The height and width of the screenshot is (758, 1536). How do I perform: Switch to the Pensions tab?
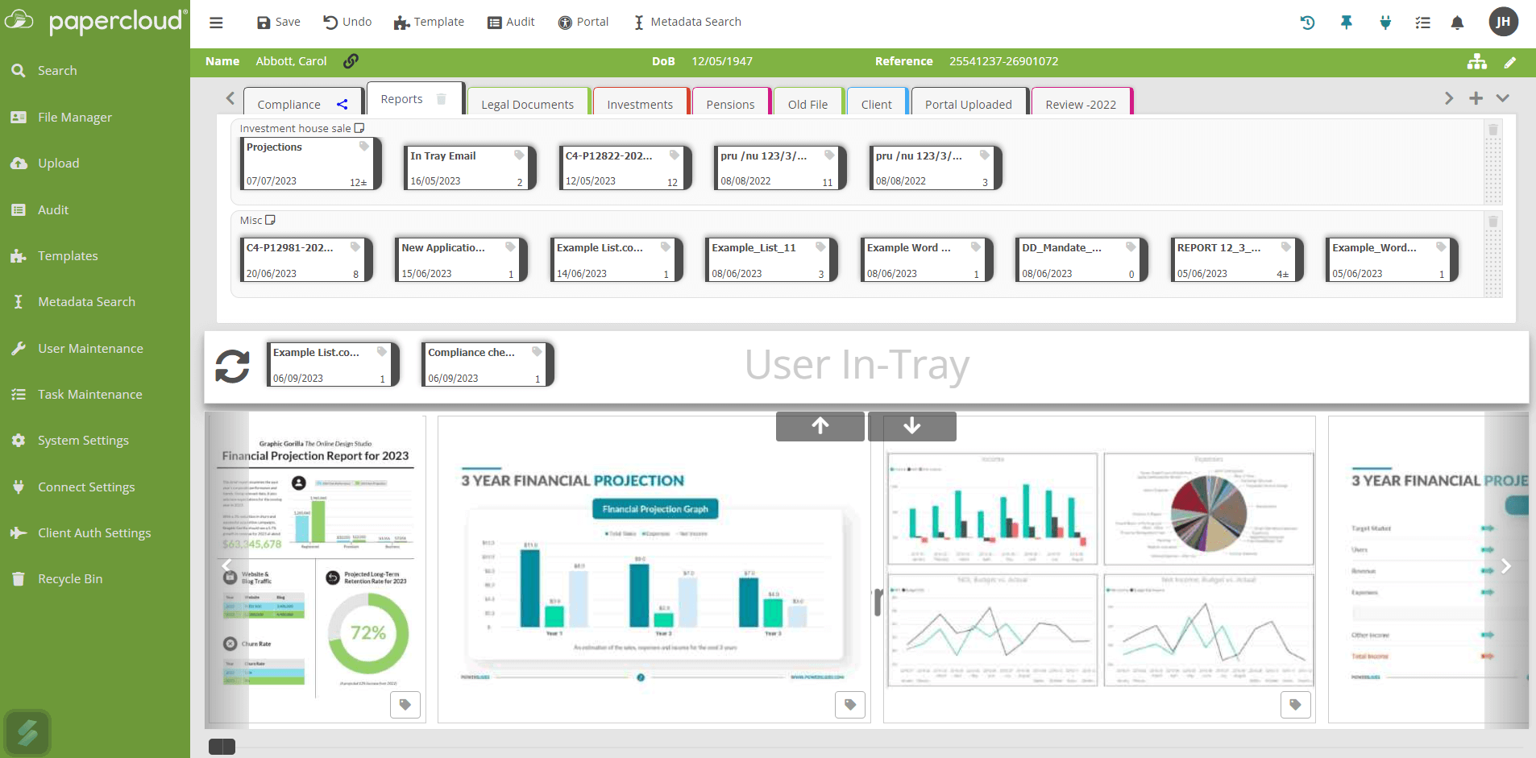(729, 104)
